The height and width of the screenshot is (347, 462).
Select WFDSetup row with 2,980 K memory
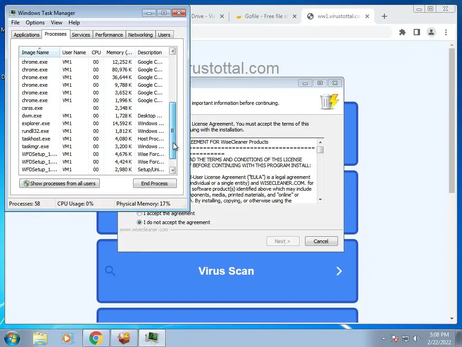94,169
